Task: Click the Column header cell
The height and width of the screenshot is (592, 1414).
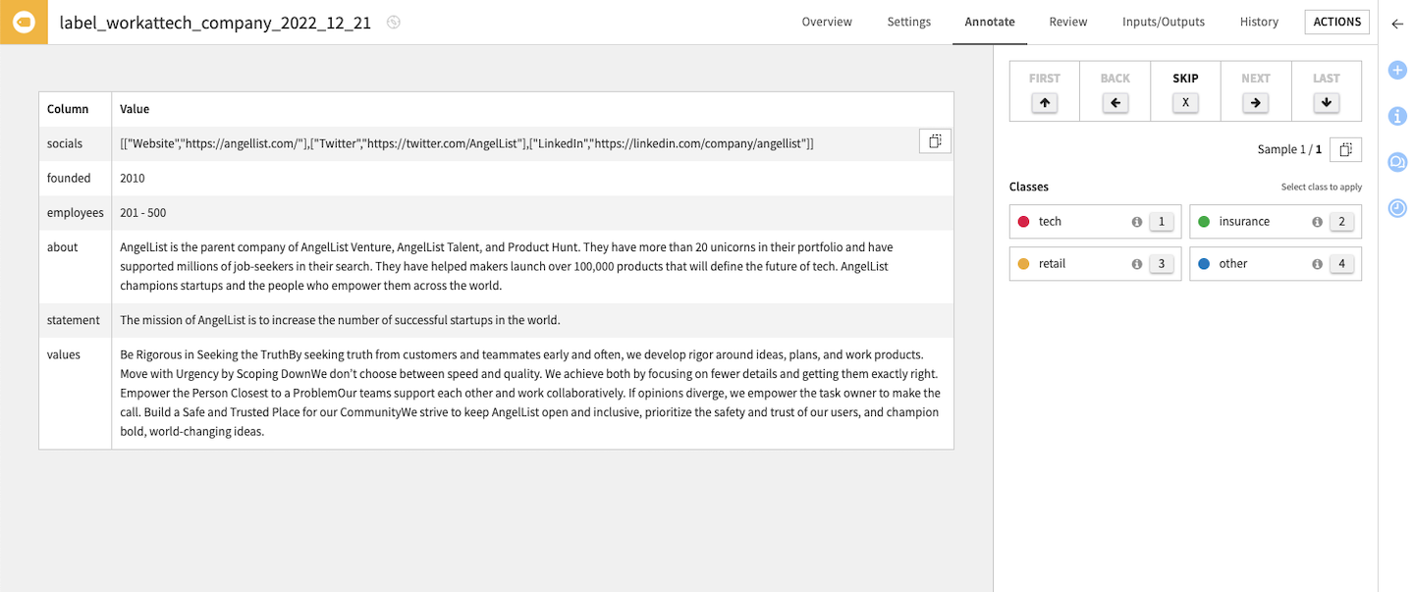Action: pyautogui.click(x=76, y=109)
